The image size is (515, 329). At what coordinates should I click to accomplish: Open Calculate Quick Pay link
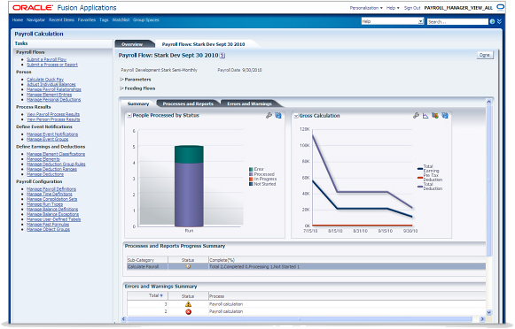45,80
